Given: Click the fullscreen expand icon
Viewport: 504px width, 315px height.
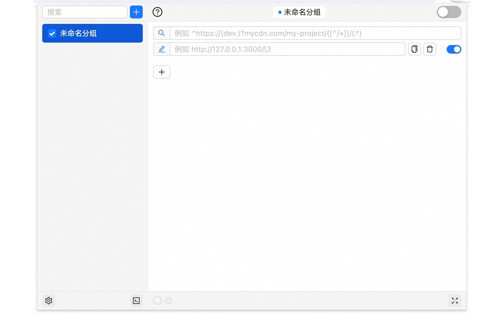Looking at the screenshot, I should tap(455, 300).
